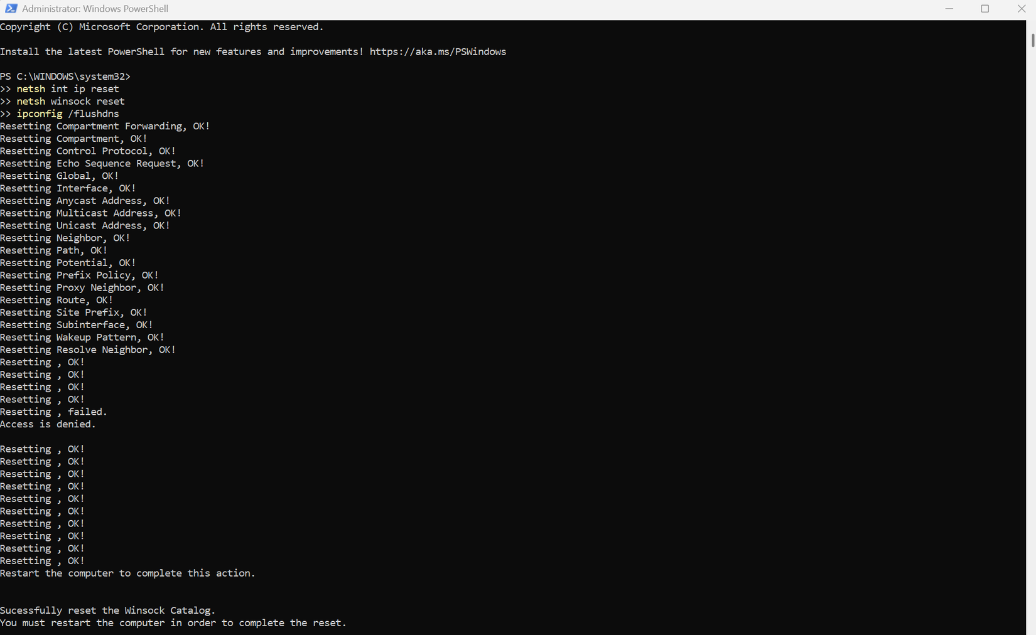This screenshot has height=635, width=1036.
Task: Select the Resetting Global, OK! line
Action: [x=59, y=176]
